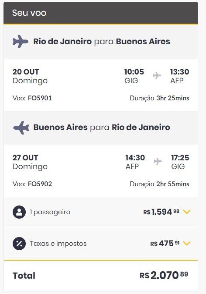Click the return flight airplane icon
The image size is (206, 294).
coord(21,128)
